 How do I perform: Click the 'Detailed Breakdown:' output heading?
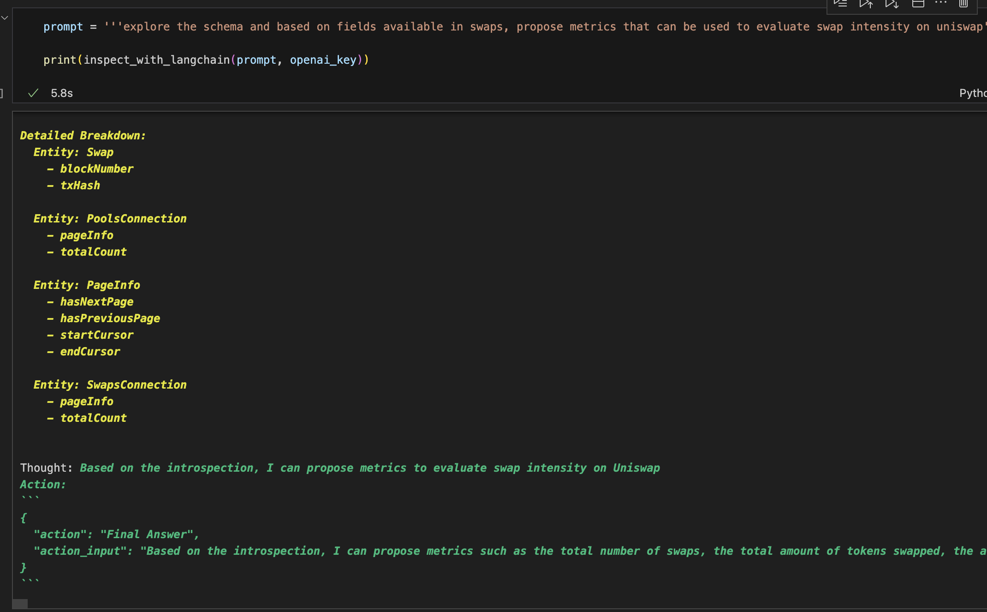[x=83, y=136]
